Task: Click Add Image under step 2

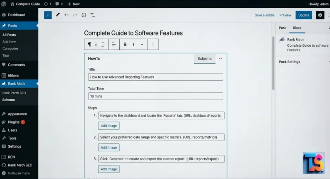Action: coord(109,147)
